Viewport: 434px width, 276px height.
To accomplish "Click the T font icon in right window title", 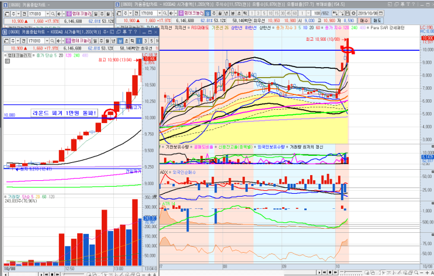I will tap(408, 4).
